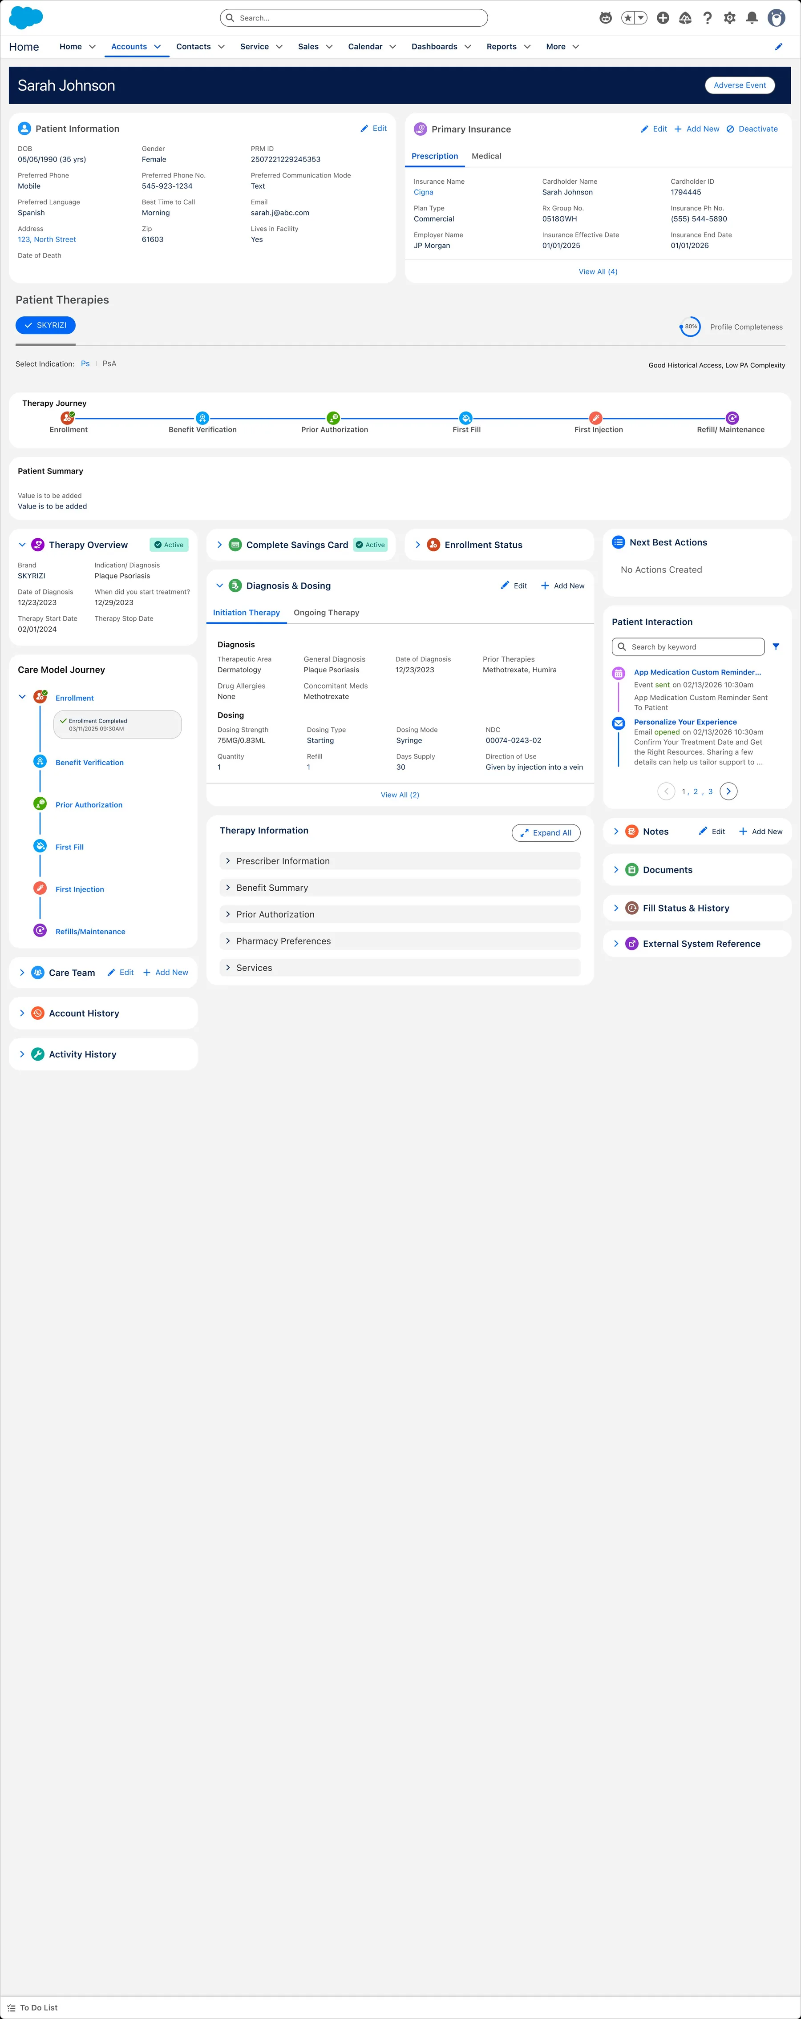This screenshot has width=801, height=2019.
Task: Open the Reports navigation item
Action: pyautogui.click(x=502, y=47)
